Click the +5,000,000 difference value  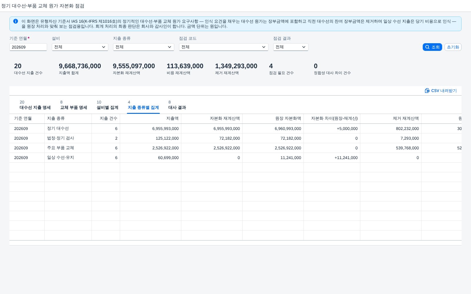pyautogui.click(x=347, y=128)
